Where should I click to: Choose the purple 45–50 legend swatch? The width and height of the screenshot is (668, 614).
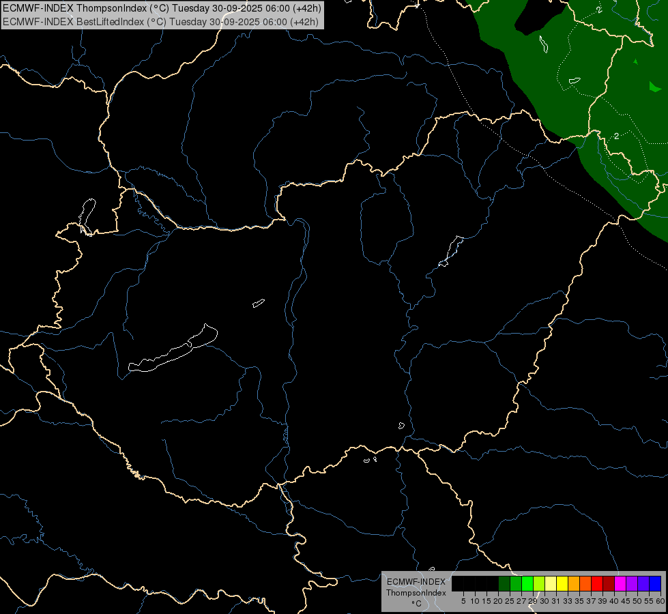click(632, 584)
